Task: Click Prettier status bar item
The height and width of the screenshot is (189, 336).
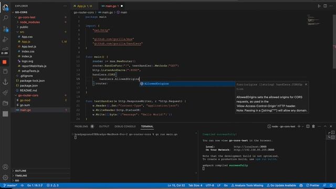Action: coord(313,185)
